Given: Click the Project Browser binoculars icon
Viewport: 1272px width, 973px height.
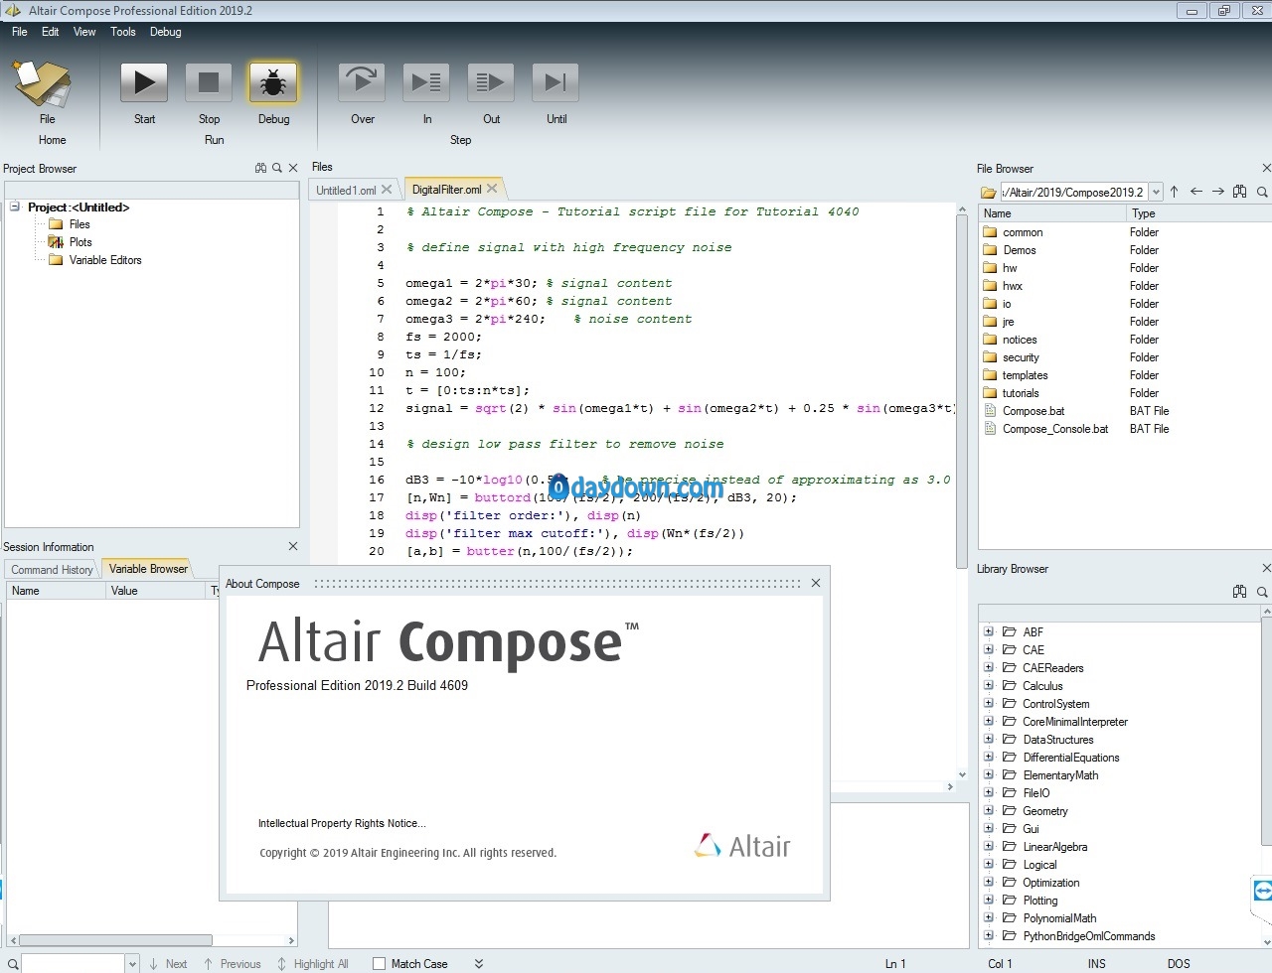Looking at the screenshot, I should (260, 169).
